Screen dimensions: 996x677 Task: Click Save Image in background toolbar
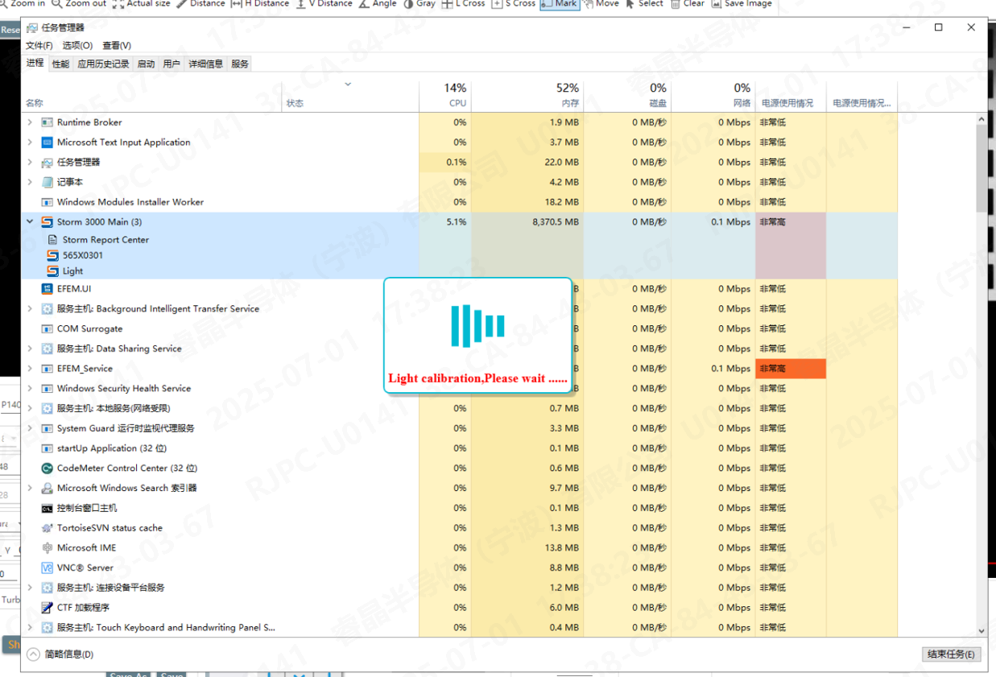click(x=742, y=3)
